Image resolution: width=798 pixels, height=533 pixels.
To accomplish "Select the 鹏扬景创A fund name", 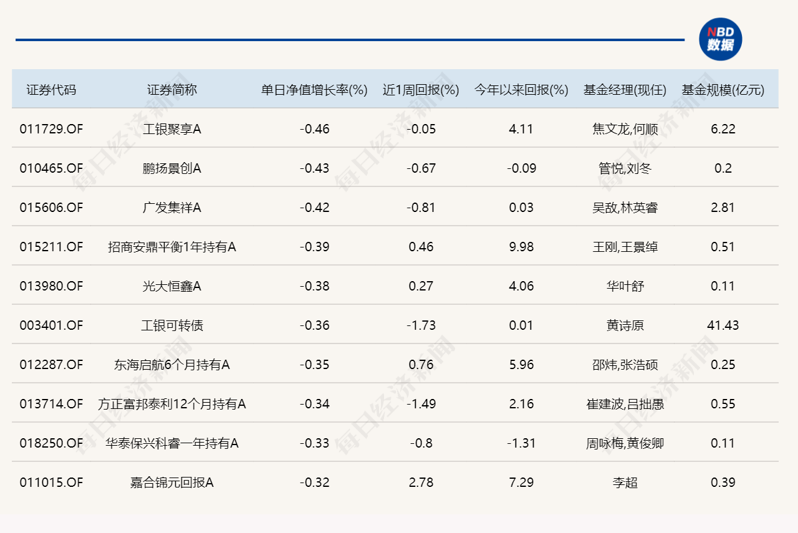I will click(x=171, y=168).
